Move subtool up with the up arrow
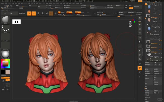Viewport: 164px width, 102px height. (155, 63)
